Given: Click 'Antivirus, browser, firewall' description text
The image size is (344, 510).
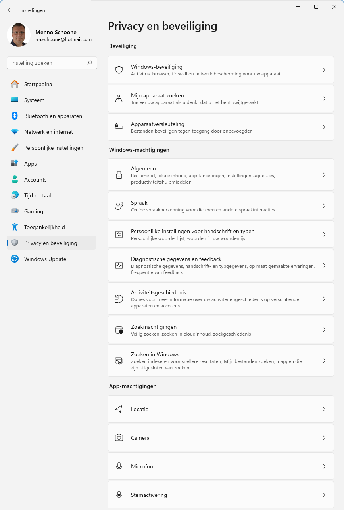Looking at the screenshot, I should 206,73.
